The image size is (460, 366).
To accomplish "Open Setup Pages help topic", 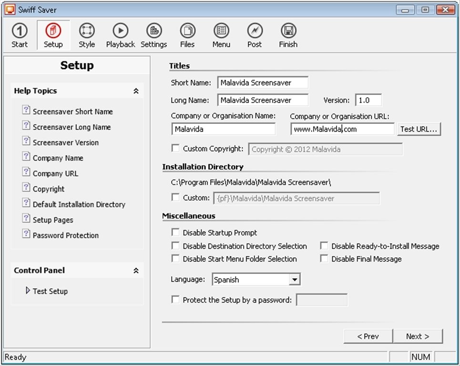I will click(48, 220).
